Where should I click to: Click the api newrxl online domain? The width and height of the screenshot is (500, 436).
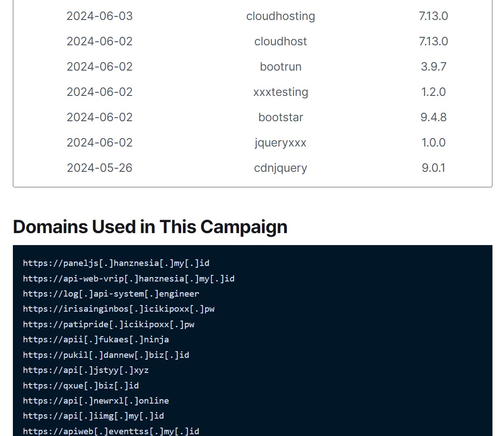pos(96,401)
